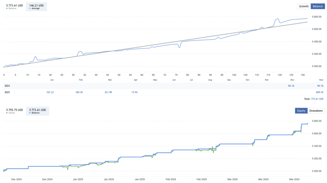This screenshot has width=327, height=183.
Task: Click the gray Average legend dot
Action: pos(30,8)
